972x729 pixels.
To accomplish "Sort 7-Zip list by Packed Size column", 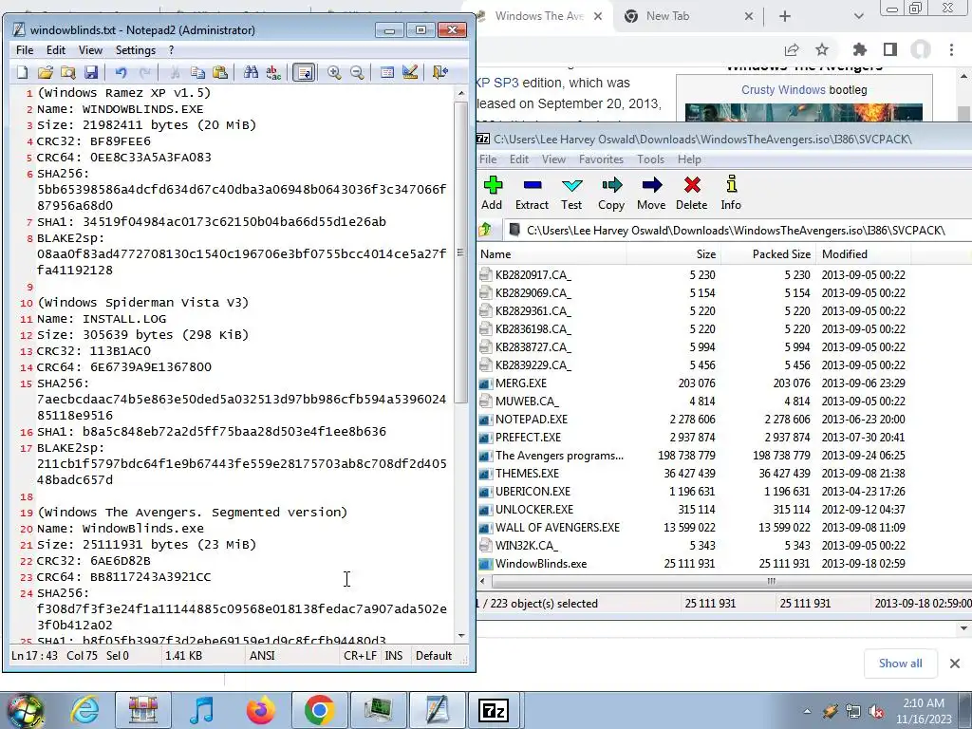I will pos(769,254).
